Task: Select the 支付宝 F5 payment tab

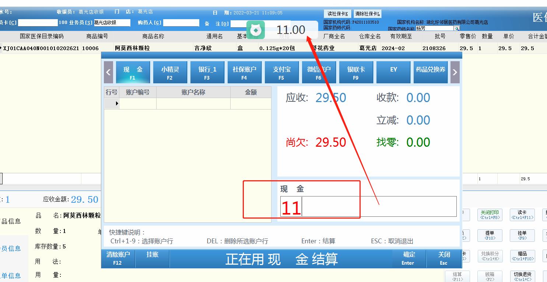Action: pos(281,72)
